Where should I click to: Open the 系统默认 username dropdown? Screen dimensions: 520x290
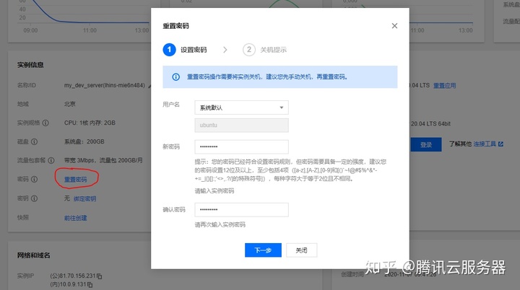241,107
